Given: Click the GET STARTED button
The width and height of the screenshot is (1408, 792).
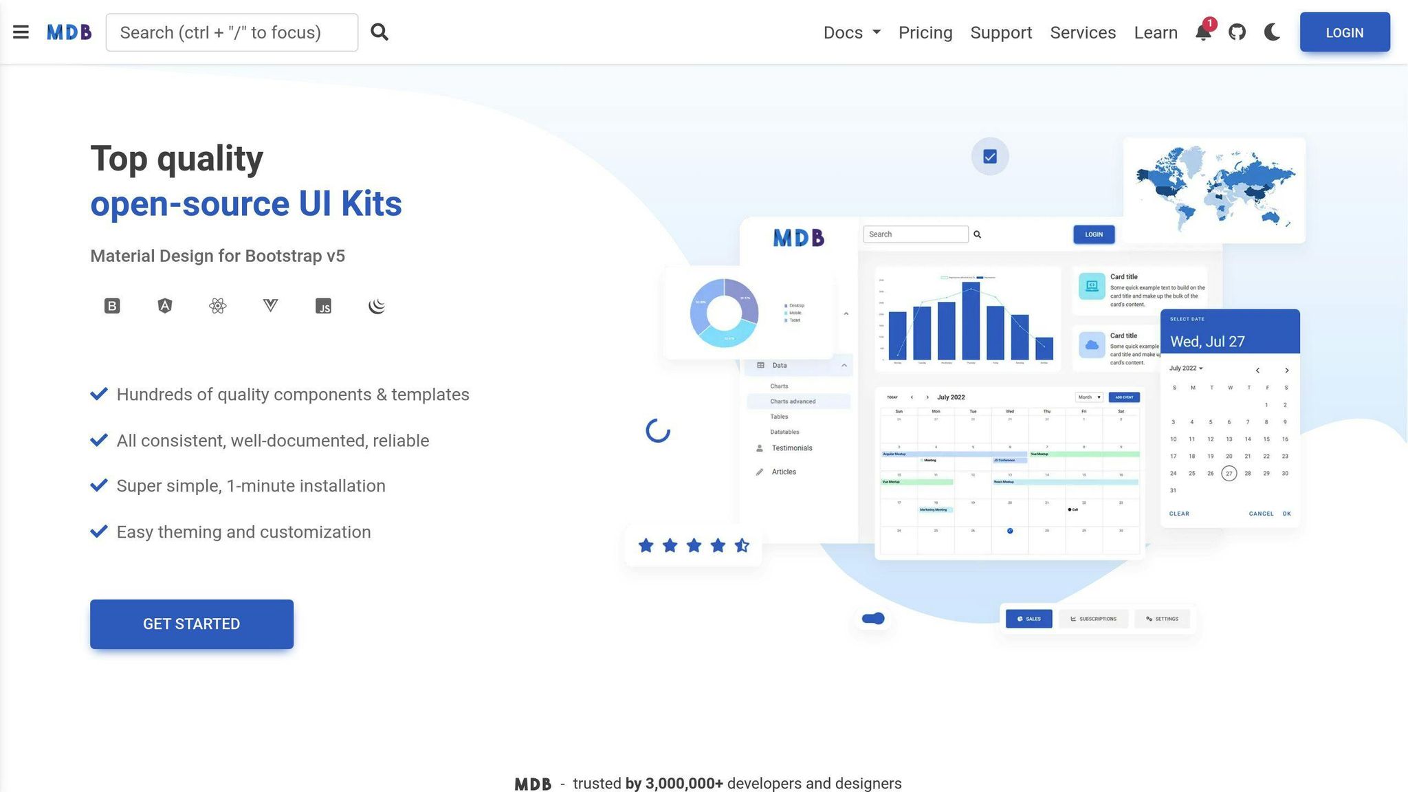Looking at the screenshot, I should click(191, 624).
